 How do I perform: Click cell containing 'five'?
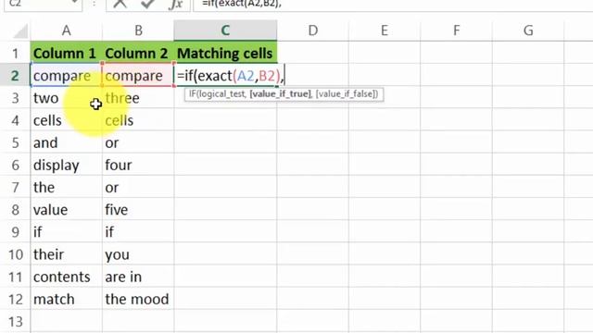click(x=138, y=210)
